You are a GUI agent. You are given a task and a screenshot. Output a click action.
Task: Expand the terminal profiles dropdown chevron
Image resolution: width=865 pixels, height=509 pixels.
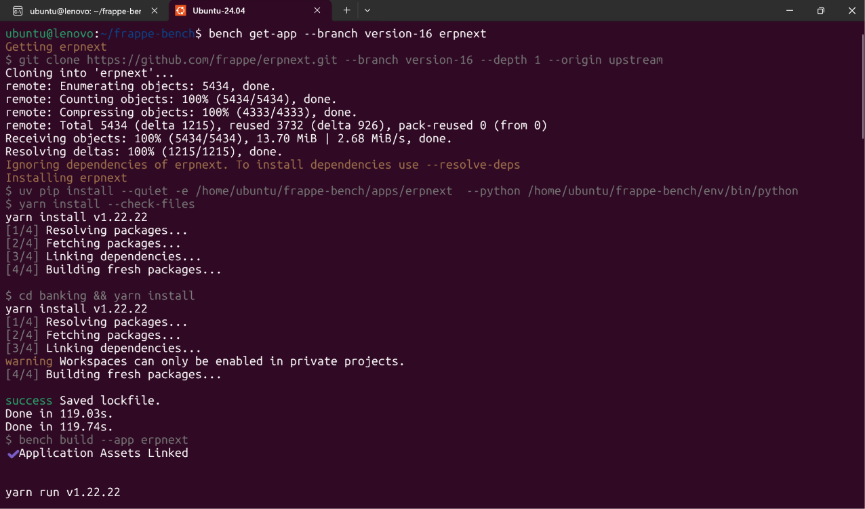point(367,10)
